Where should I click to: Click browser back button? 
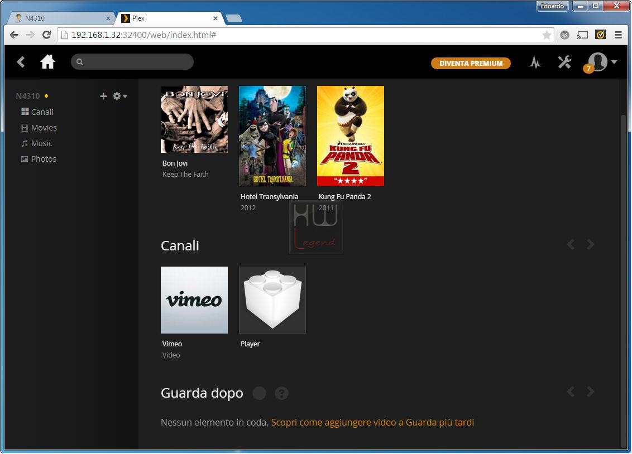click(14, 35)
